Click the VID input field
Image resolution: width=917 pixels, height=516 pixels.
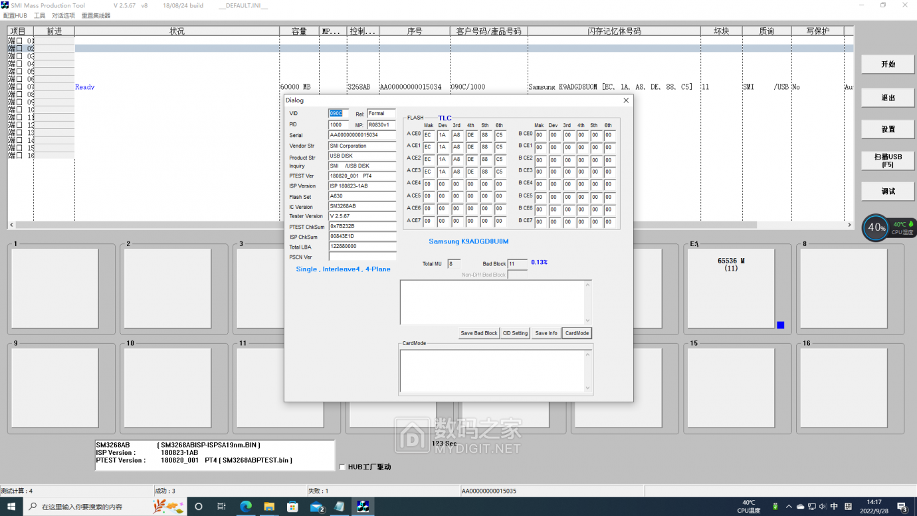[338, 114]
